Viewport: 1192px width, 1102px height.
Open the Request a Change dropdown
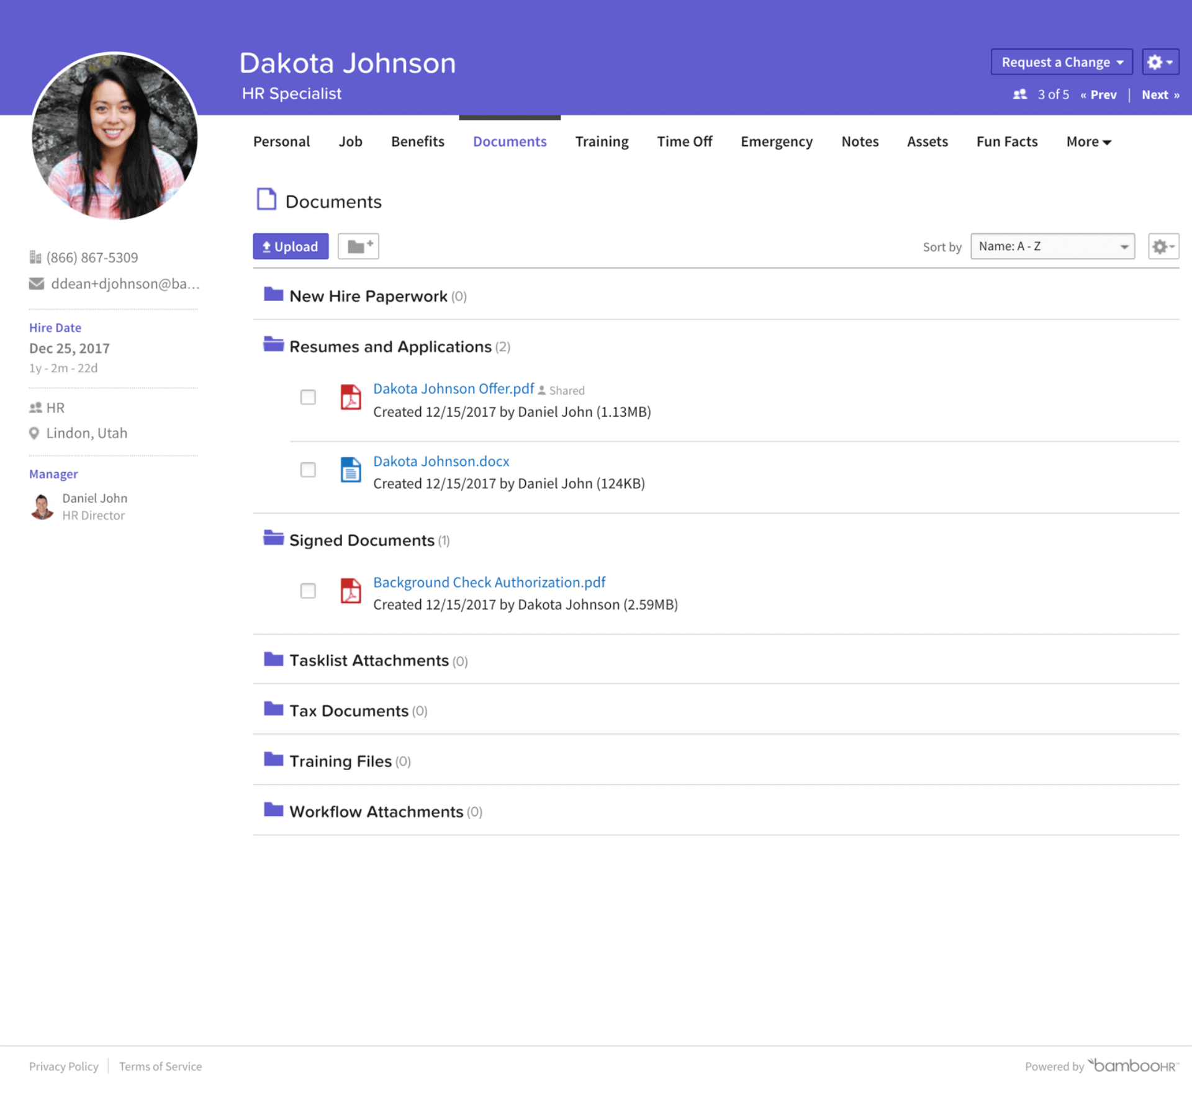1062,62
